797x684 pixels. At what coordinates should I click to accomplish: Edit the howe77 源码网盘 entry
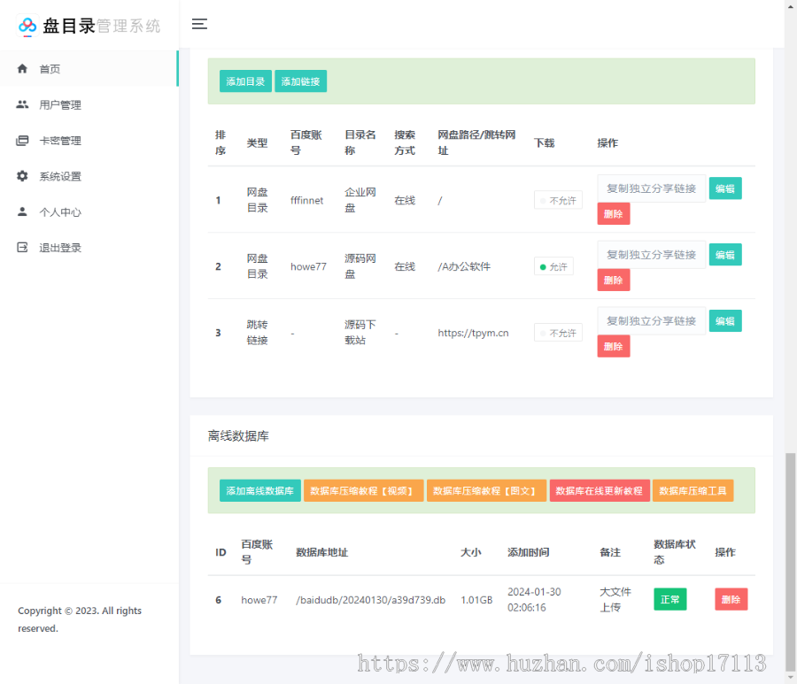tap(724, 255)
